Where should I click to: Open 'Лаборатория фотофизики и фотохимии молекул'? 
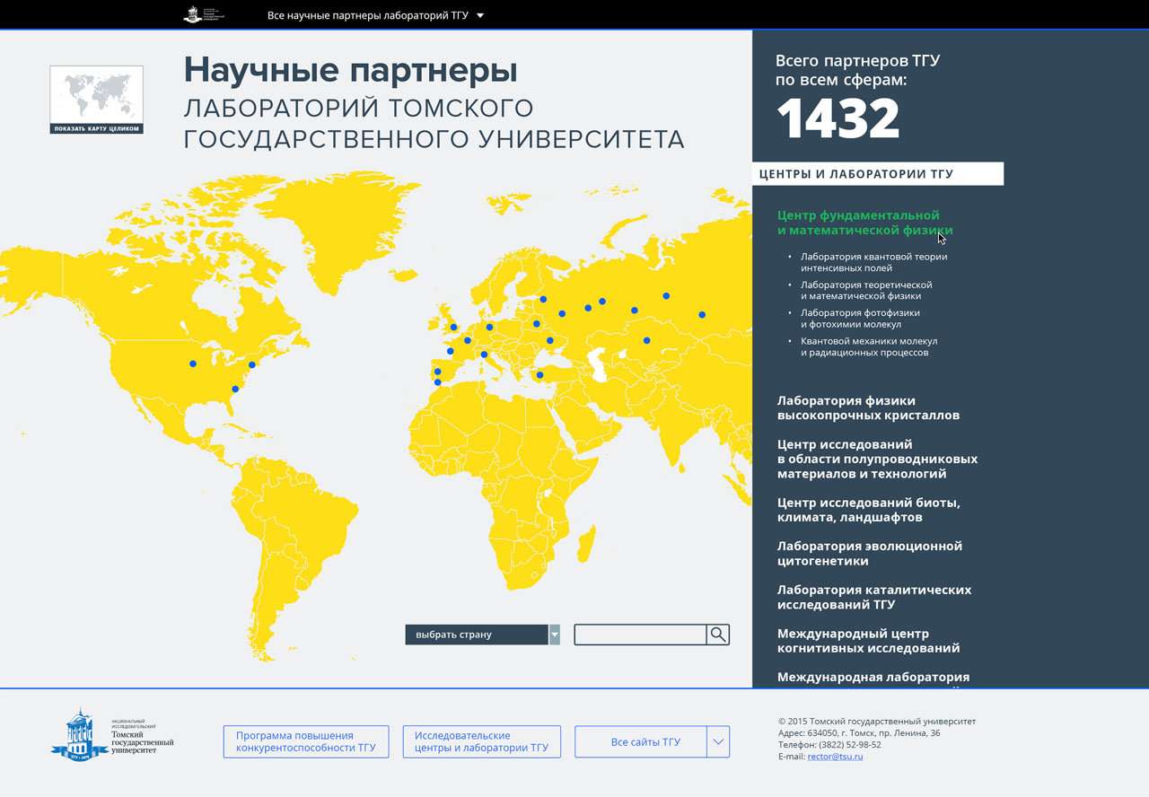click(x=861, y=319)
